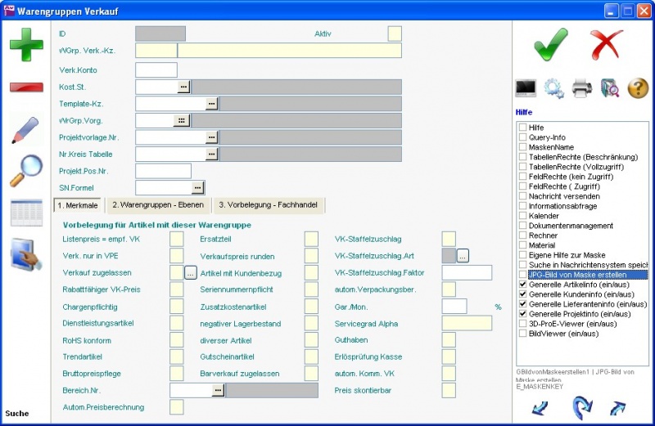Image resolution: width=655 pixels, height=426 pixels.
Task: Toggle the Aktiv checkbox
Action: [x=395, y=34]
